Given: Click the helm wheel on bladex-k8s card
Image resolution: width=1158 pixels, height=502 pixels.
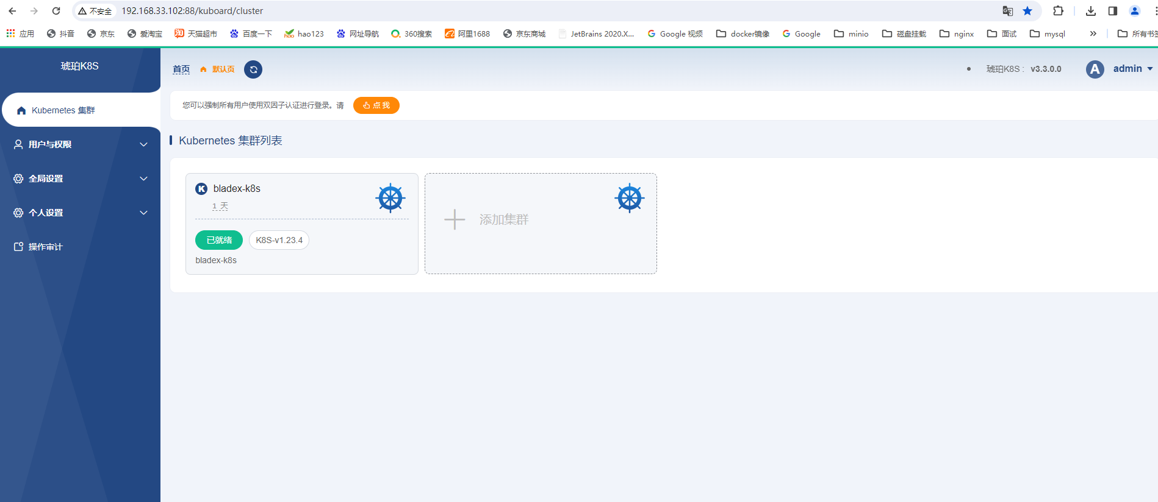Looking at the screenshot, I should point(390,198).
